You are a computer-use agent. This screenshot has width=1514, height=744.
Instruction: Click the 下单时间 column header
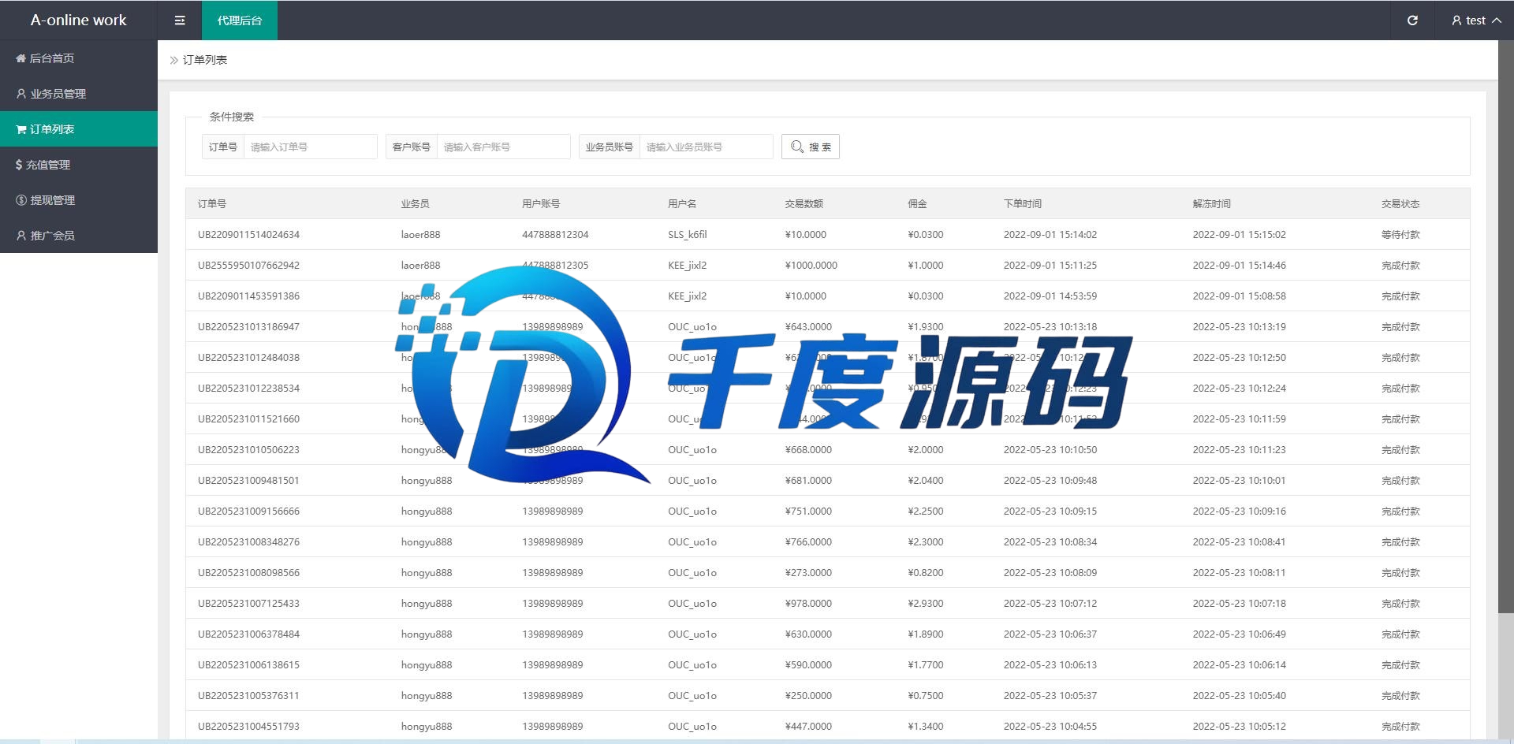(x=1023, y=203)
